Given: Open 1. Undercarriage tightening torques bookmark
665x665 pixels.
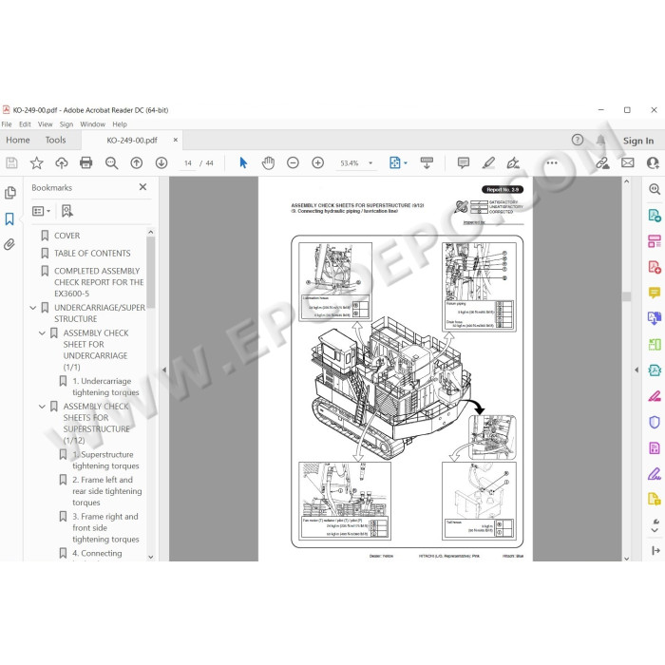Looking at the screenshot, I should coord(105,387).
